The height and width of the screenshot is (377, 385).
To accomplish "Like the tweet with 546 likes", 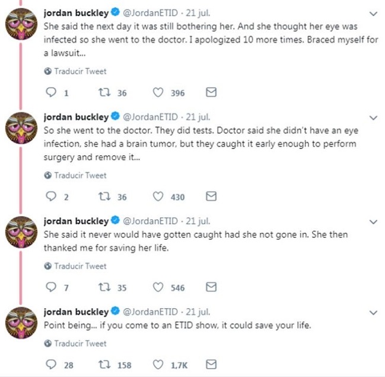I will click(x=158, y=288).
